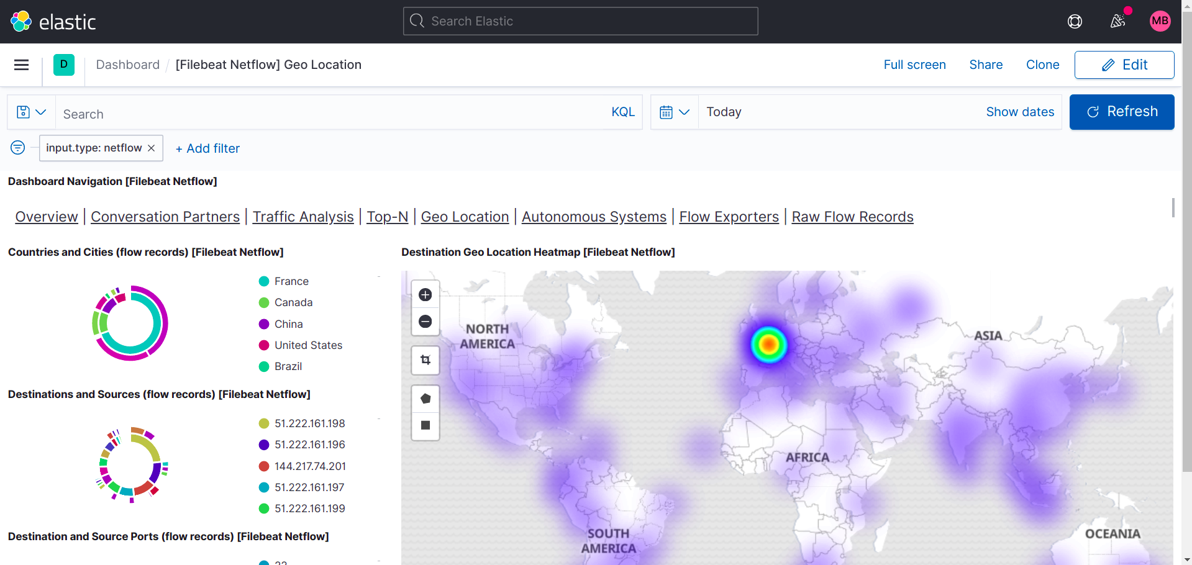
Task: Select the draw polygon shape tool
Action: pos(425,399)
